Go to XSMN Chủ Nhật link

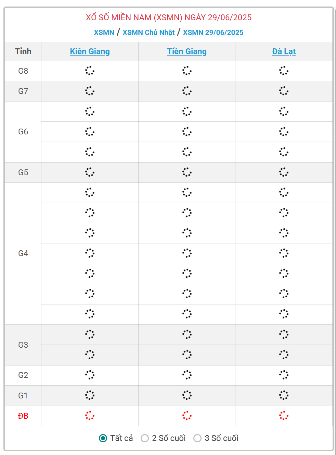coord(148,33)
